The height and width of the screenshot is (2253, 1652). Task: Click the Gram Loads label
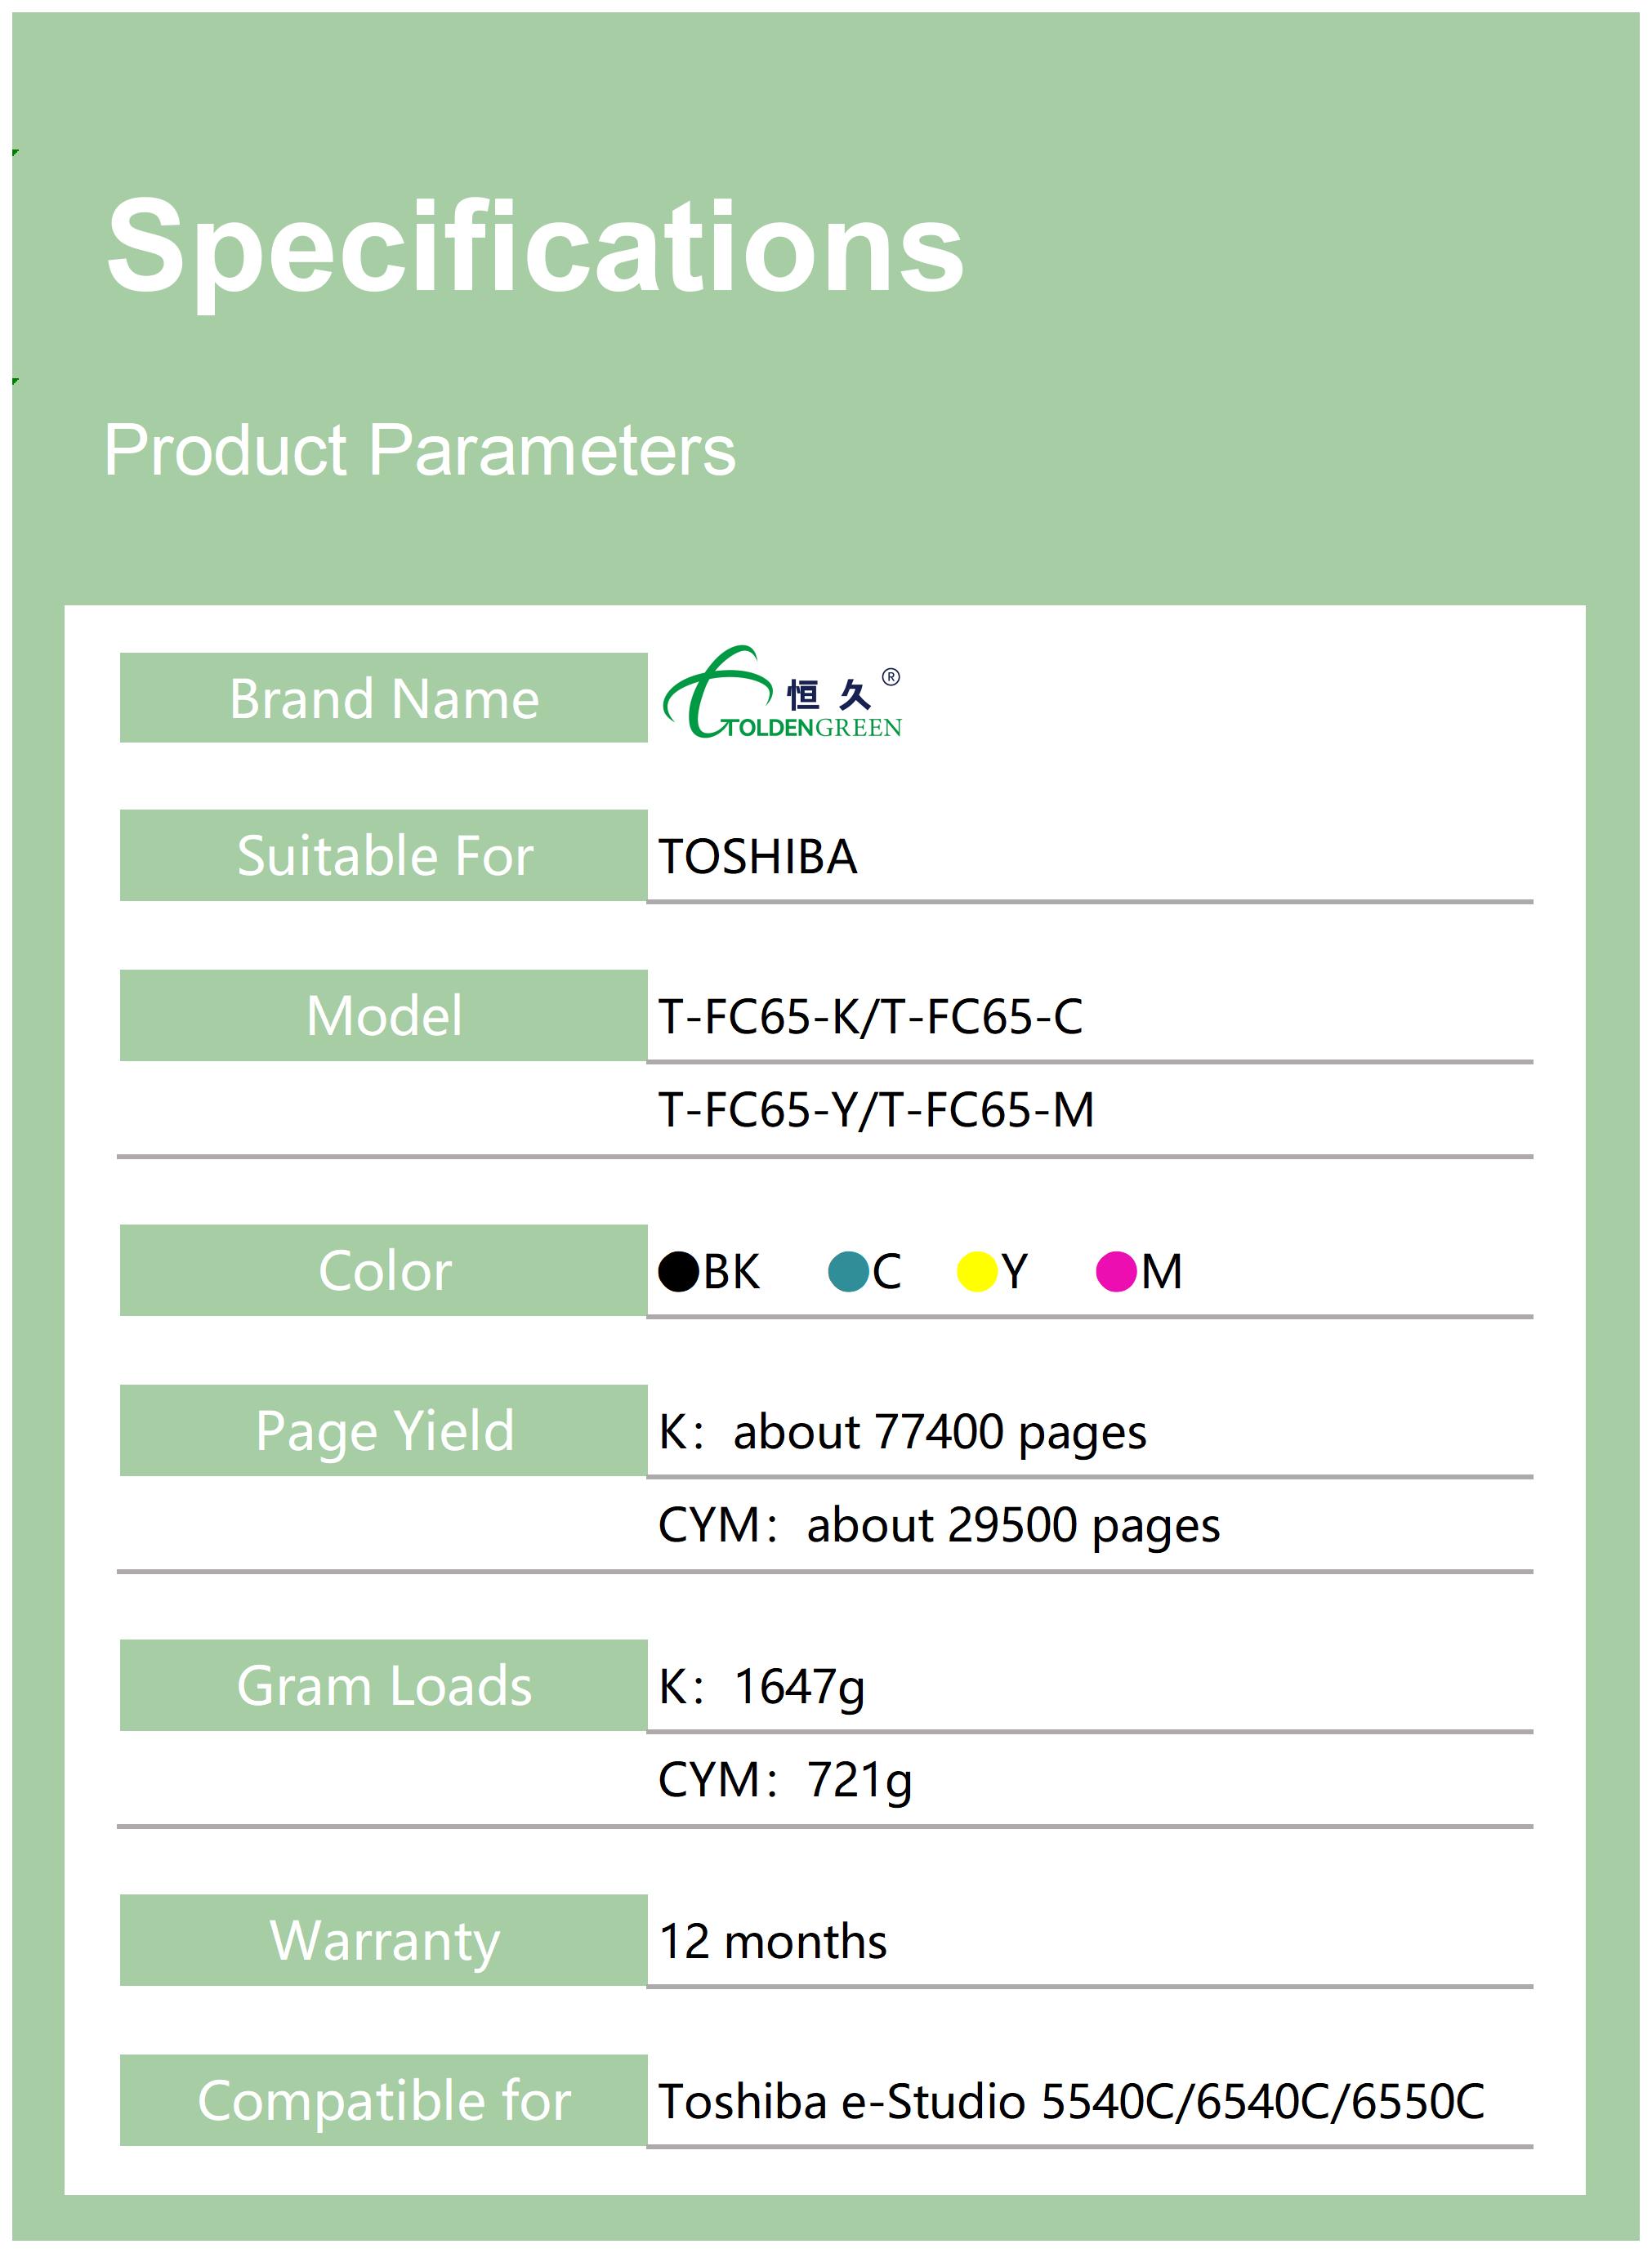pyautogui.click(x=383, y=1685)
